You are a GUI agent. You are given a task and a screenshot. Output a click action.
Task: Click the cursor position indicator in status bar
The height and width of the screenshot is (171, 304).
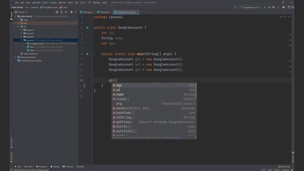(x=263, y=170)
